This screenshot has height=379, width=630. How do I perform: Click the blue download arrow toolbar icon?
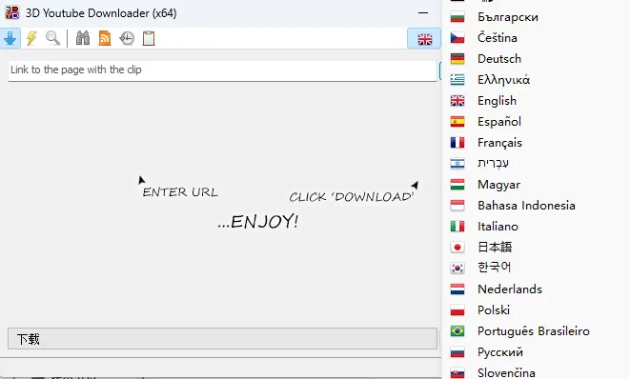(x=10, y=38)
